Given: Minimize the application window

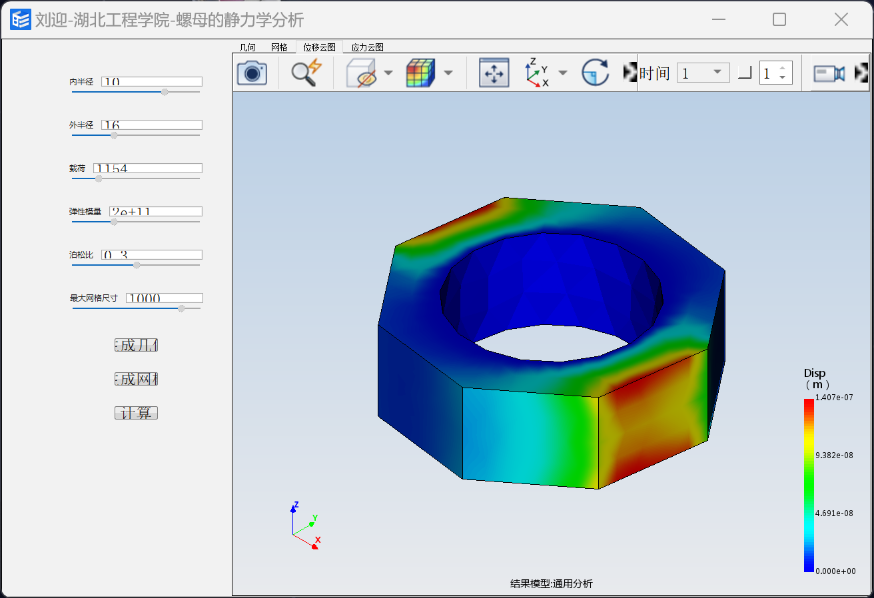Looking at the screenshot, I should click(718, 19).
